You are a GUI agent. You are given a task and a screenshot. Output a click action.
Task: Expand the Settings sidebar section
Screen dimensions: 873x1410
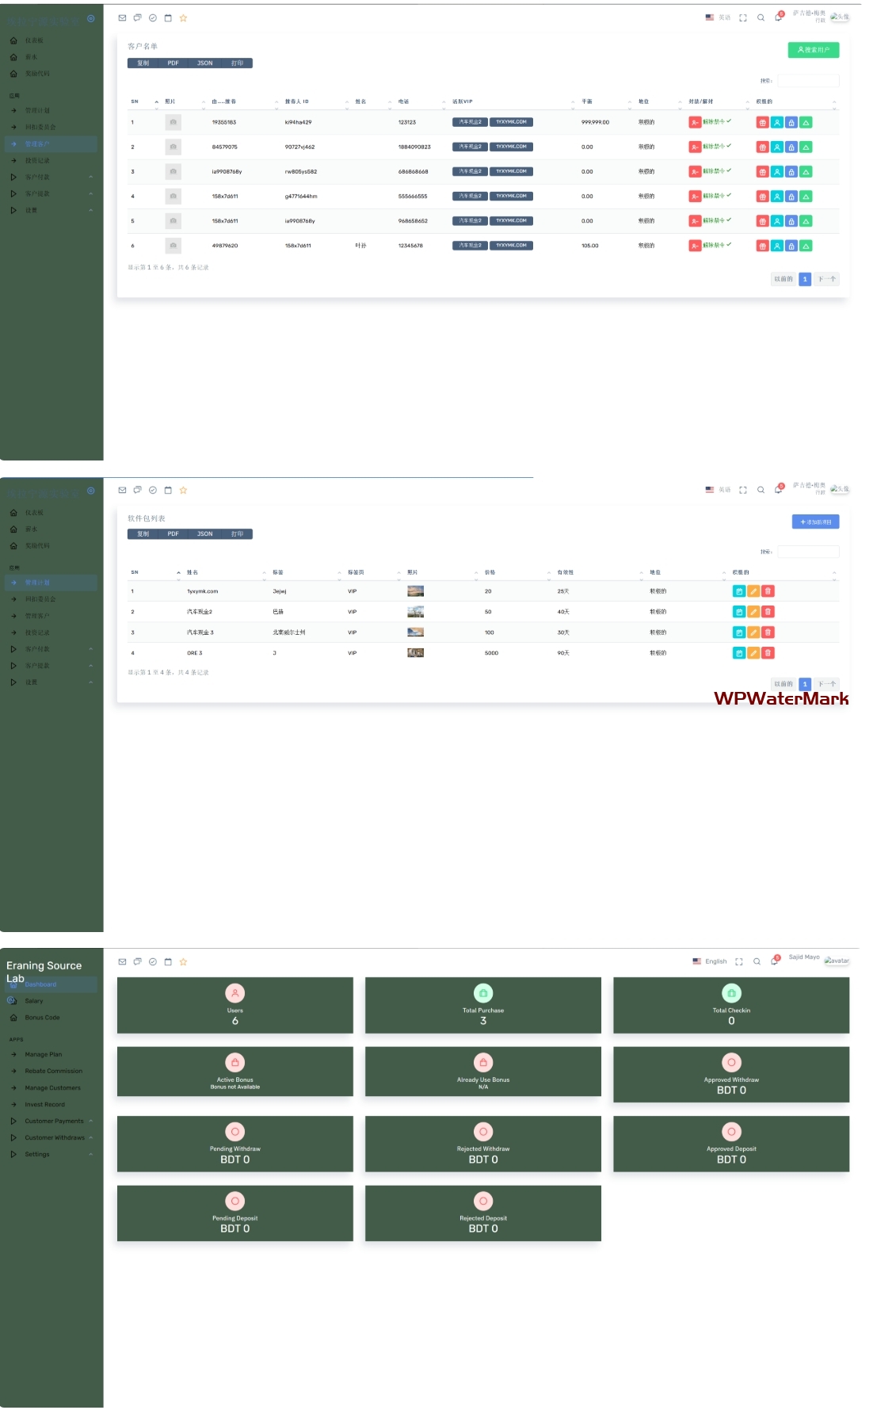pyautogui.click(x=37, y=1154)
